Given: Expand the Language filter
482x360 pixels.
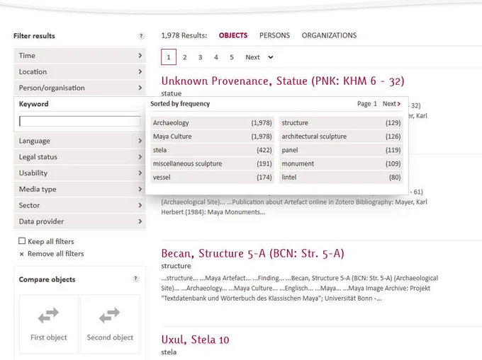Looking at the screenshot, I should (x=79, y=141).
